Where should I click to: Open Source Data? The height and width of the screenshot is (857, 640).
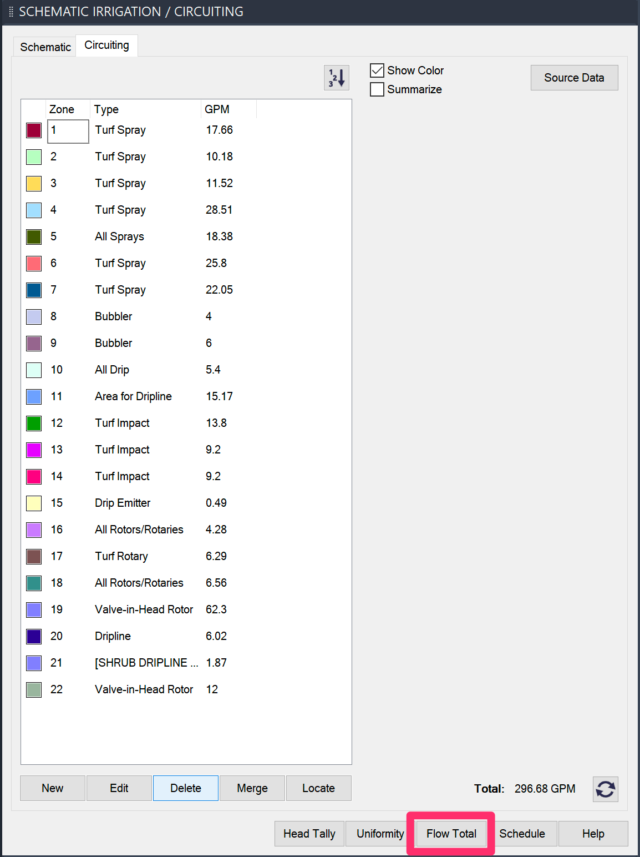point(574,78)
